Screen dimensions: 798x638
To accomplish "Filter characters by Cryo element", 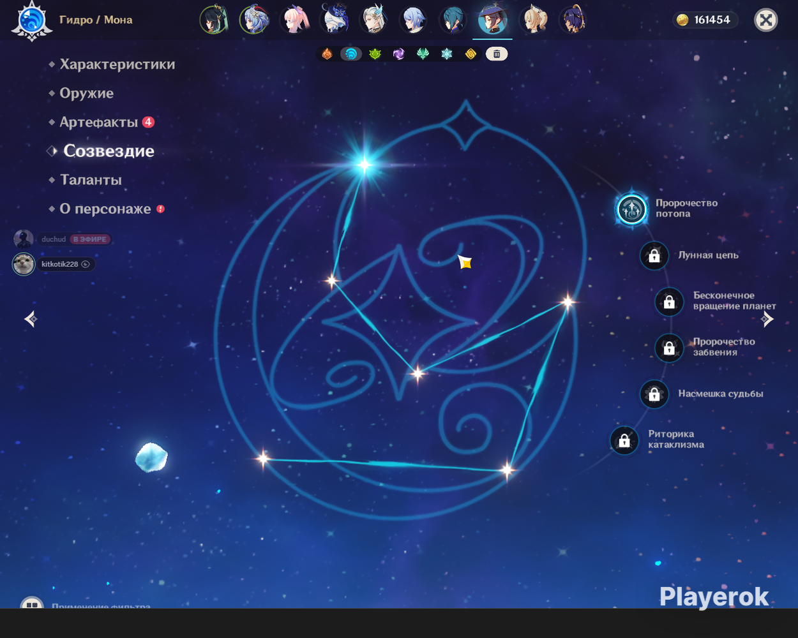I will point(447,54).
